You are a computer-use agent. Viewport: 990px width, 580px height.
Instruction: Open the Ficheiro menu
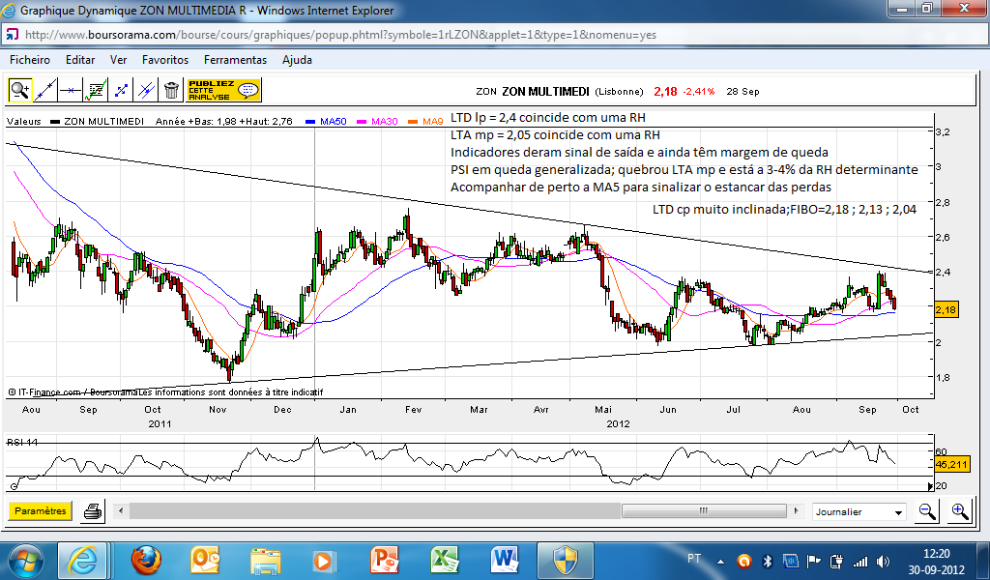coord(30,60)
